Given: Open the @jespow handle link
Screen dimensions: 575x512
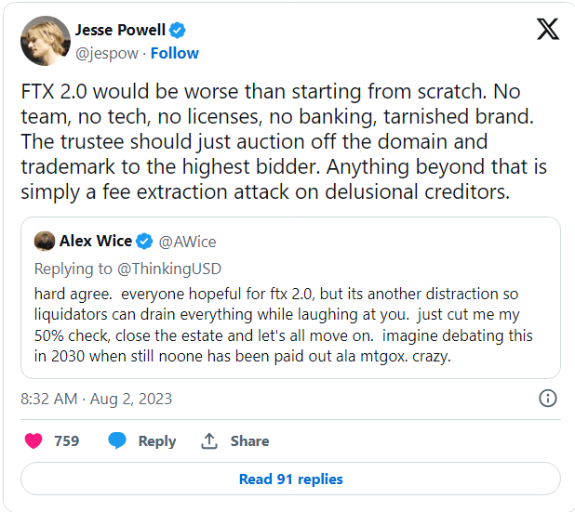Looking at the screenshot, I should [x=107, y=54].
